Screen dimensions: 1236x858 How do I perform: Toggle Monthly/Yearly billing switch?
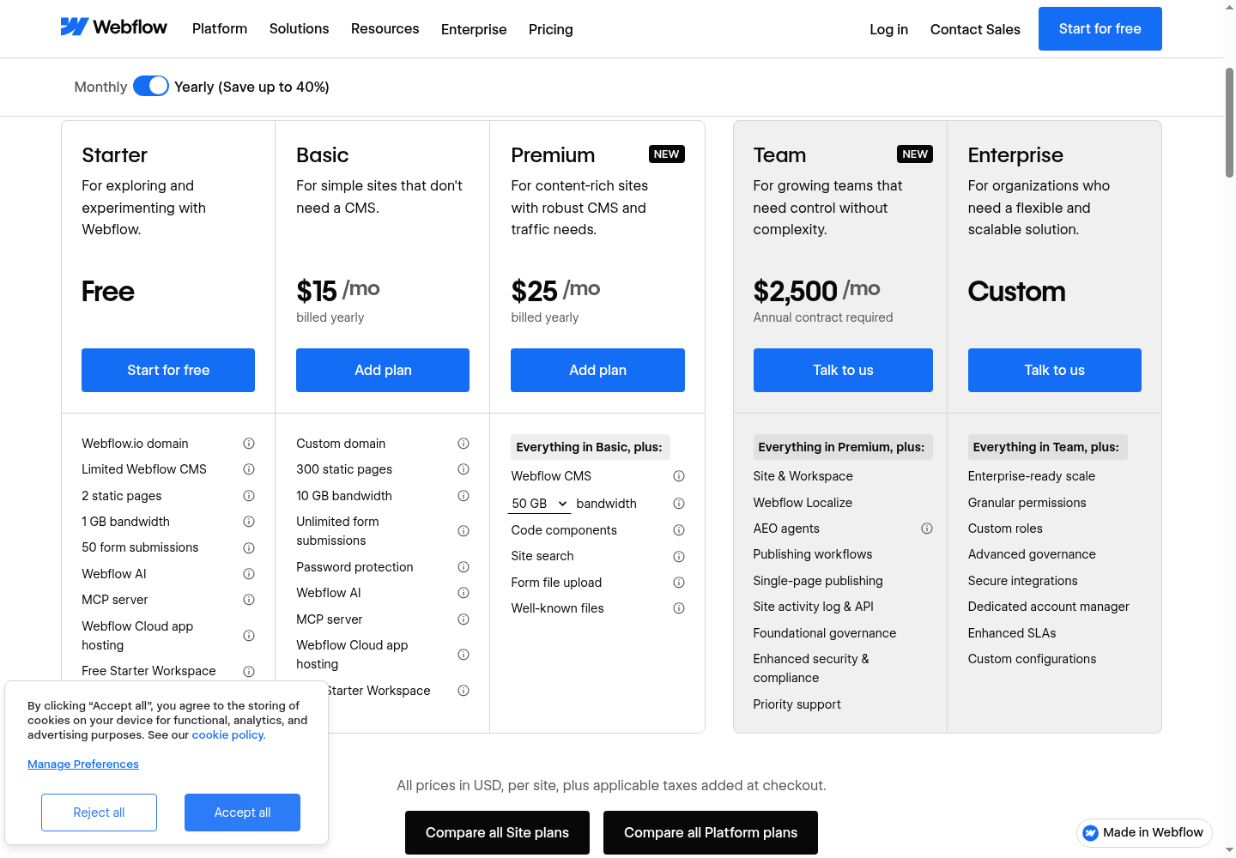151,86
